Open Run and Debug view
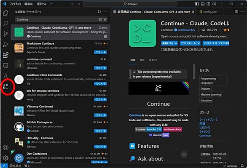Screen dimensions: 247x168 pos(5,44)
